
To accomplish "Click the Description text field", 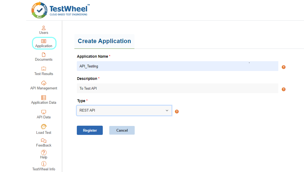I will tap(177, 88).
